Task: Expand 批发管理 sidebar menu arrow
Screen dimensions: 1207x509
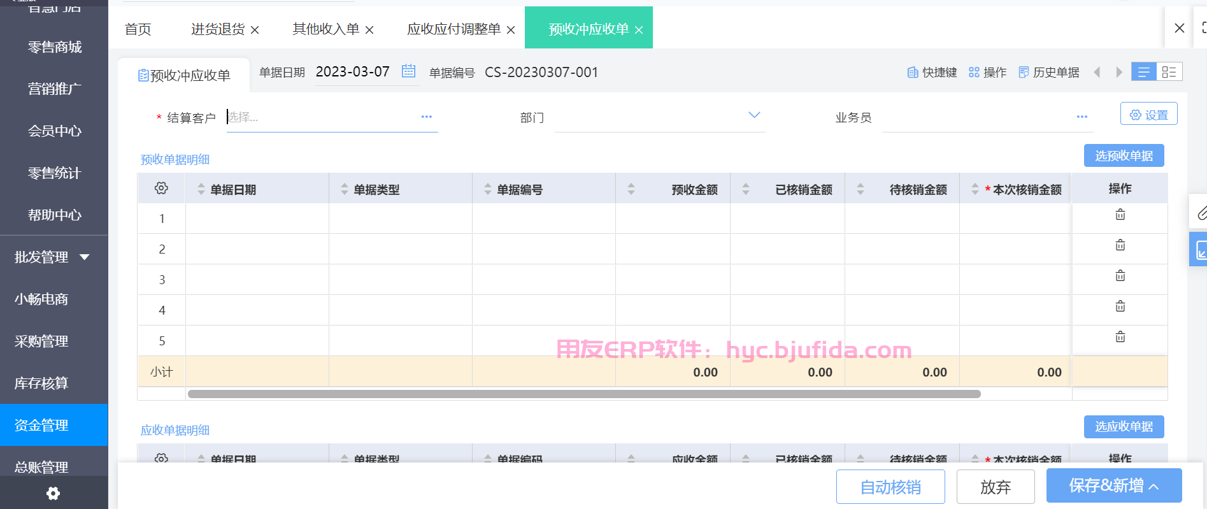Action: pyautogui.click(x=85, y=257)
